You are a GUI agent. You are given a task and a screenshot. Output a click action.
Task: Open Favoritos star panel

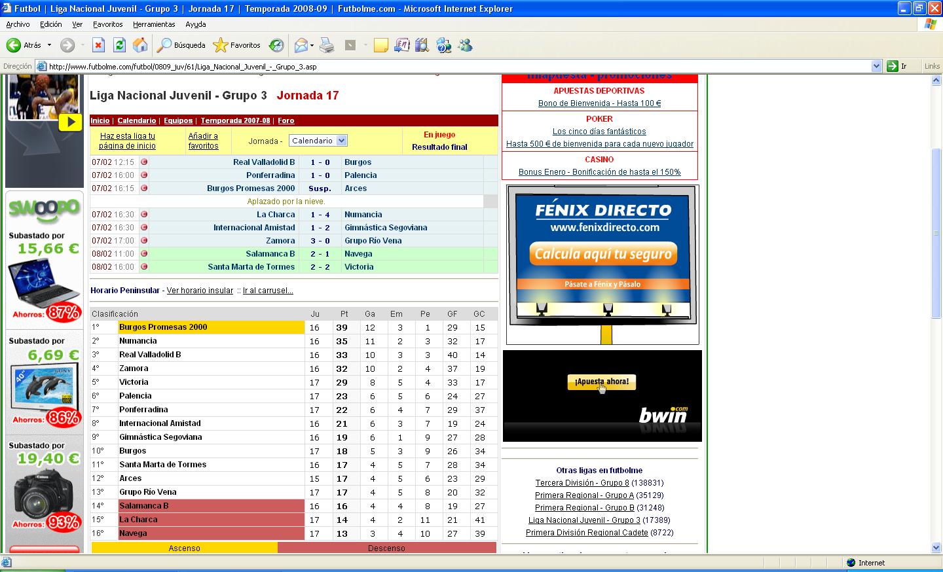click(236, 45)
